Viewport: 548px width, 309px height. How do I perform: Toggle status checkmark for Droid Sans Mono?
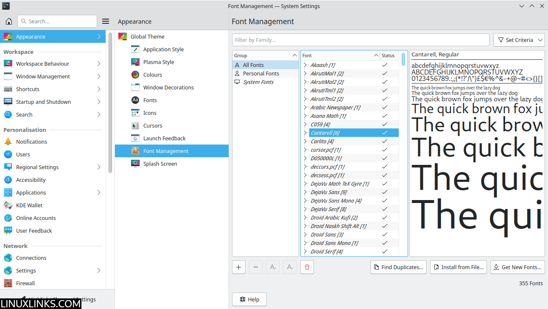pyautogui.click(x=385, y=243)
